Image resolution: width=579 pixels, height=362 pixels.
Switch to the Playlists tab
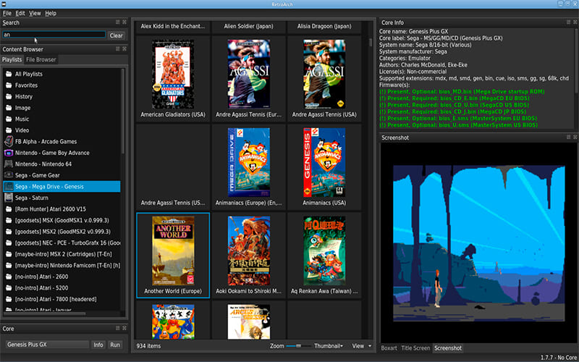point(12,59)
